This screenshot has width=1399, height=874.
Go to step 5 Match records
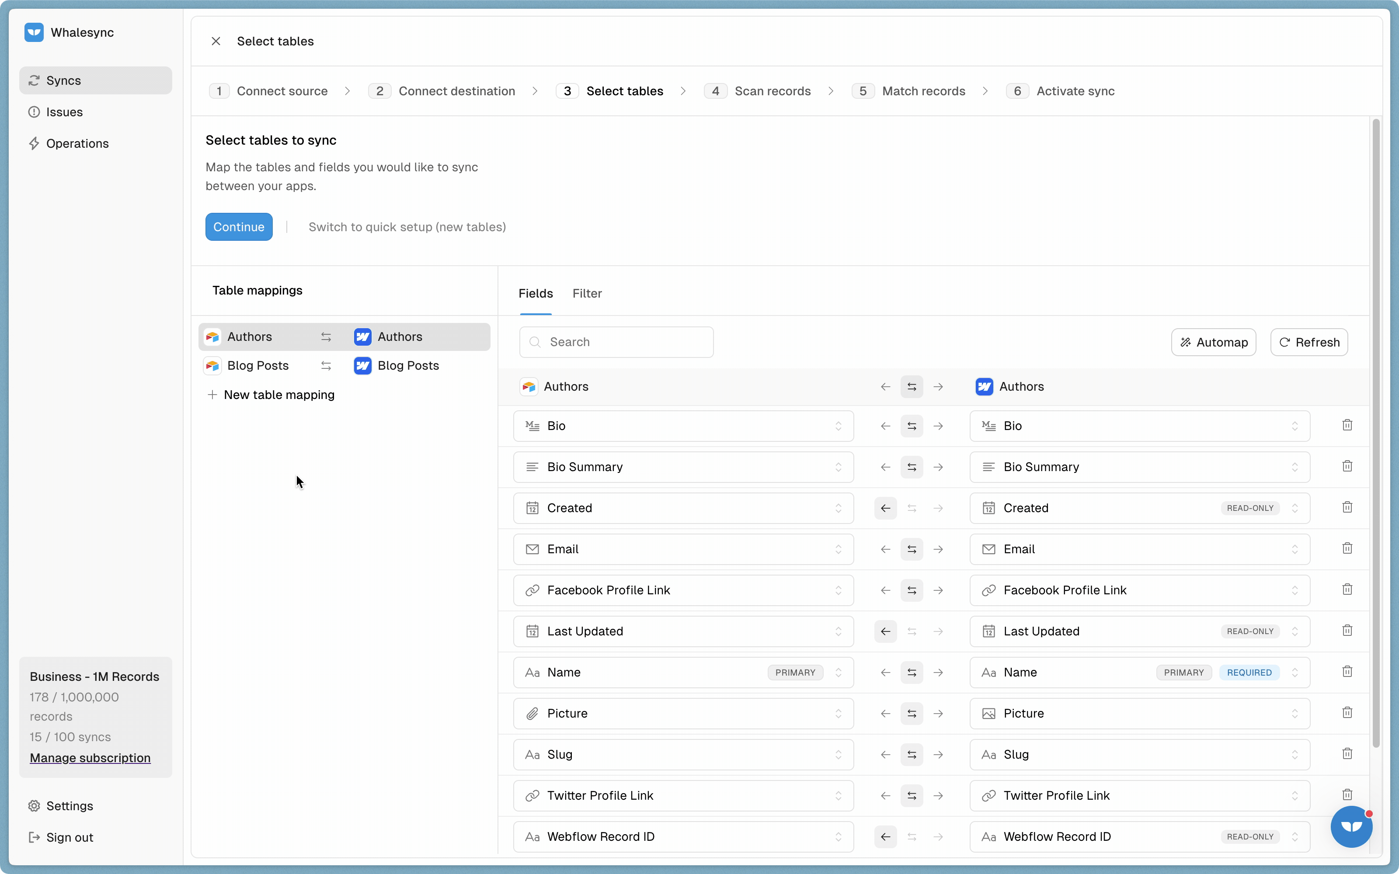908,91
